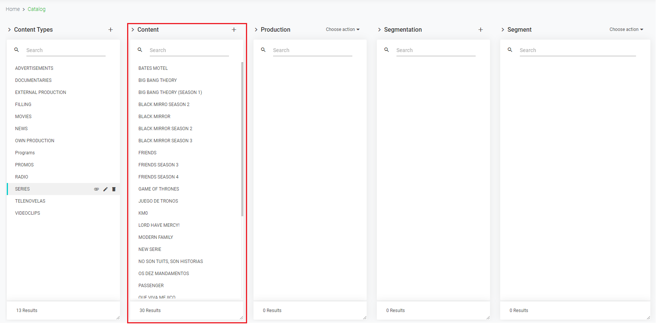Viewport: 656px width, 326px height.
Task: Collapse the Segmentation panel using its chevron
Action: [x=379, y=30]
